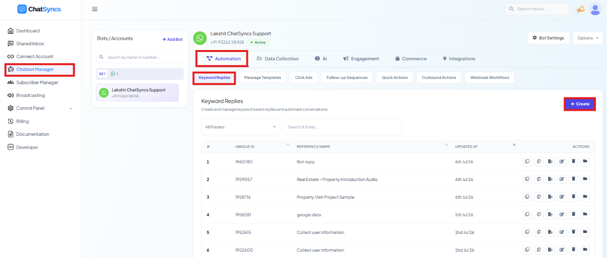
Task: Select the Quick Actions sub-tab
Action: pos(395,77)
